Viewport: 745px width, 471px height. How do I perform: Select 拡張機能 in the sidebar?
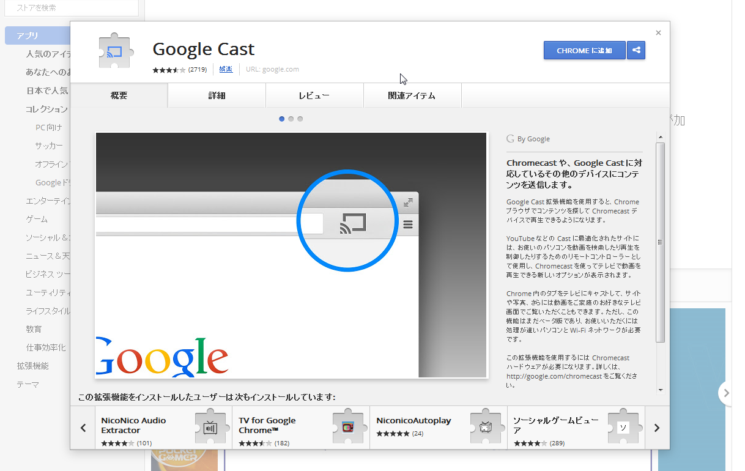33,366
